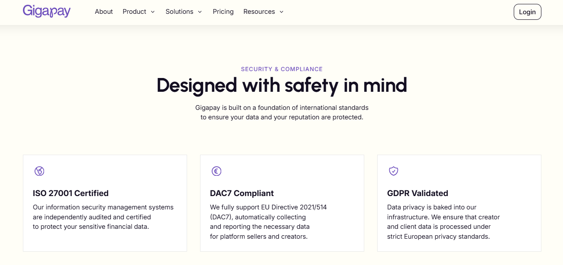Click the Designed with safety in mind heading

(x=282, y=85)
